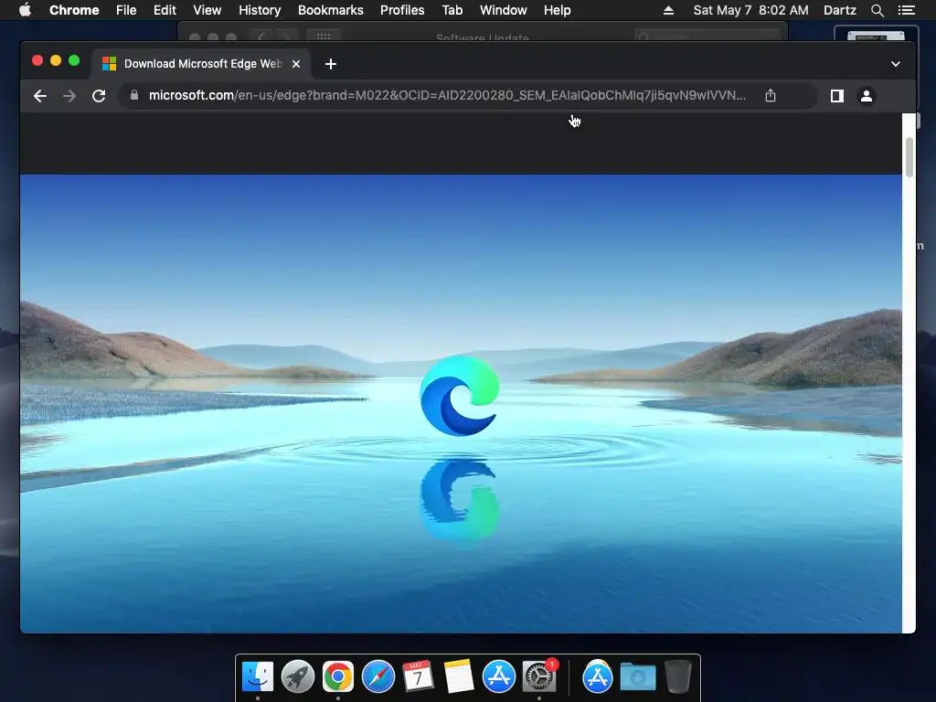Viewport: 936px width, 702px height.
Task: Open Notes from the Dock
Action: pyautogui.click(x=459, y=677)
